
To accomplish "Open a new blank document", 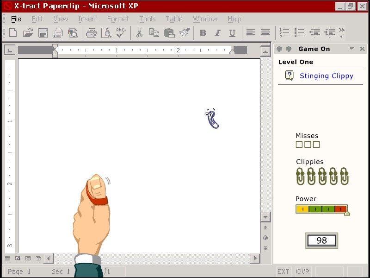I will point(13,33).
